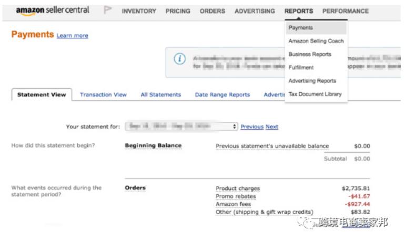The height and width of the screenshot is (232, 405).
Task: Switch to Transaction View tab
Action: 103,95
